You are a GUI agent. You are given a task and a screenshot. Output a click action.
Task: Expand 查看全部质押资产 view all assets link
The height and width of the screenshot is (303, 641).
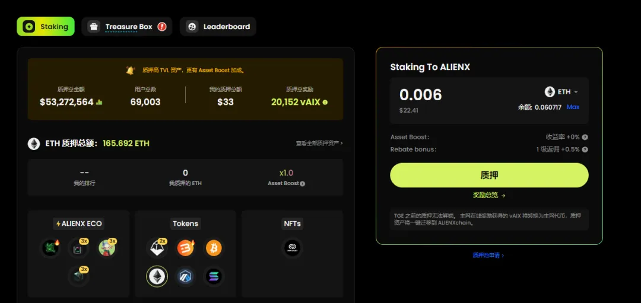coord(319,143)
